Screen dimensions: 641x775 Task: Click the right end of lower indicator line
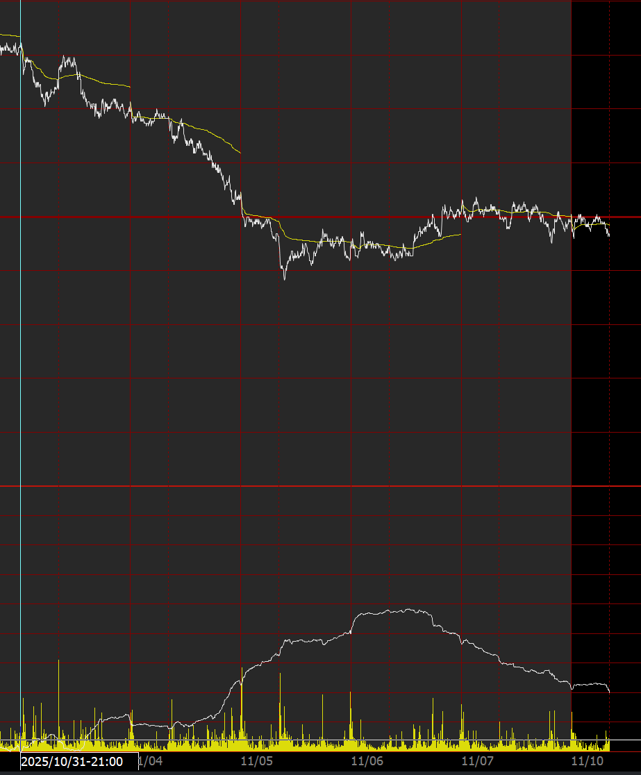tap(609, 692)
